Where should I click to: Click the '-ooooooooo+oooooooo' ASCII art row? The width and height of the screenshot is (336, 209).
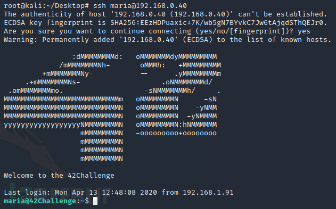click(x=176, y=133)
